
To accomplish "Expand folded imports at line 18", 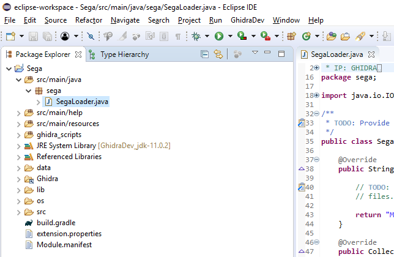I will point(317,95).
